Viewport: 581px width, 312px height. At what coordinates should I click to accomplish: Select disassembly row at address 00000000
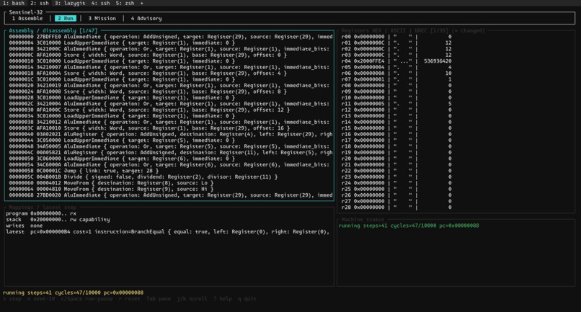pyautogui.click(x=170, y=37)
